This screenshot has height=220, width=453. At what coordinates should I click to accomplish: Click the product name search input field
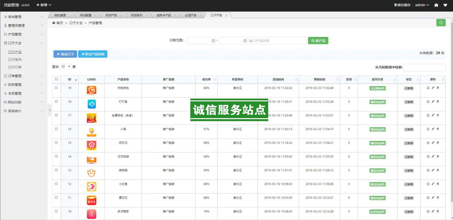277,41
